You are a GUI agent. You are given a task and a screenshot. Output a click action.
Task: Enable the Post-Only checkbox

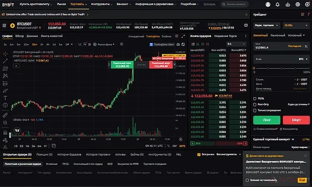click(255, 105)
